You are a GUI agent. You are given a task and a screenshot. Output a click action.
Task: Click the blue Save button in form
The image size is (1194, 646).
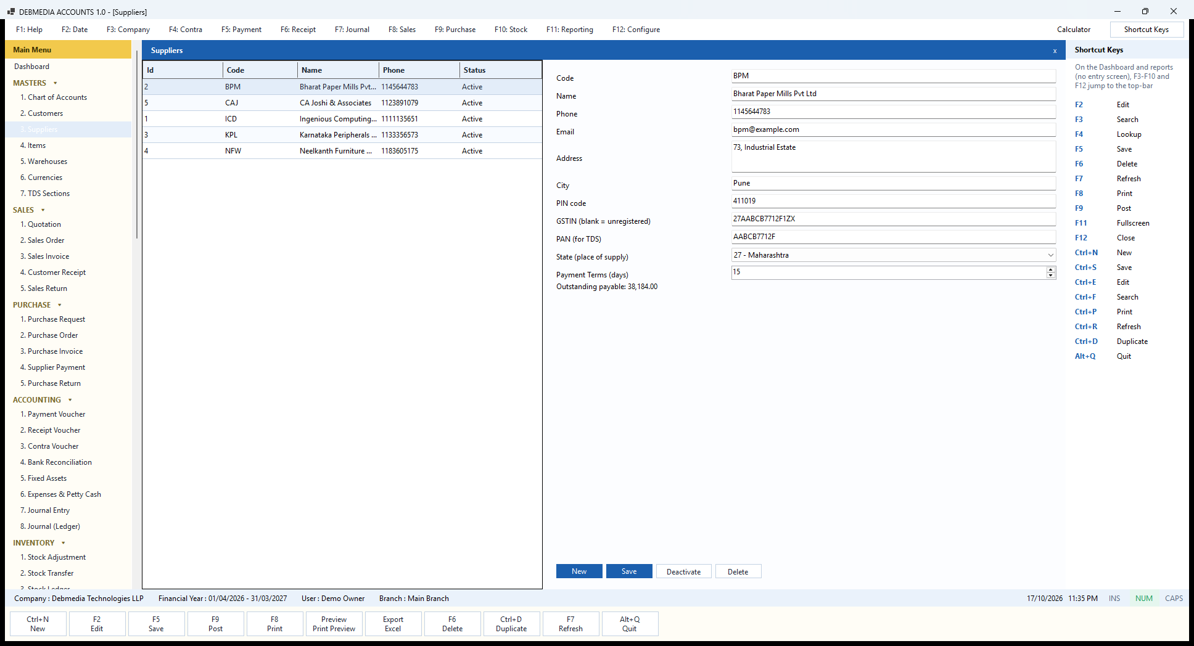coord(629,571)
